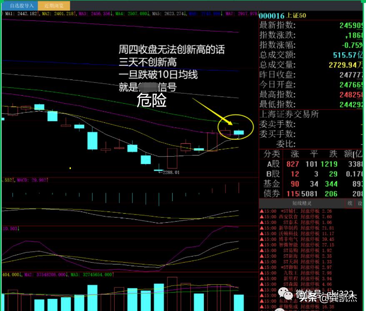This screenshot has width=366, height=311.
Task: Select the MA4: 2507.080 indicator label
Action: 132,14
